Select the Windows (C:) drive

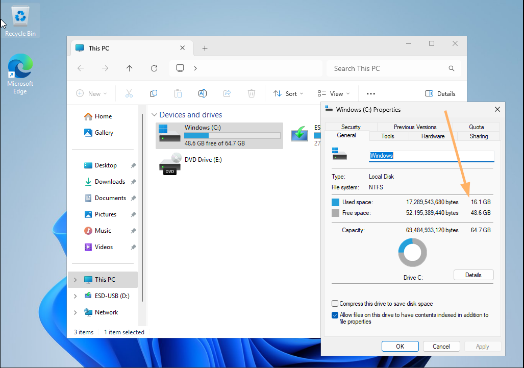click(219, 135)
